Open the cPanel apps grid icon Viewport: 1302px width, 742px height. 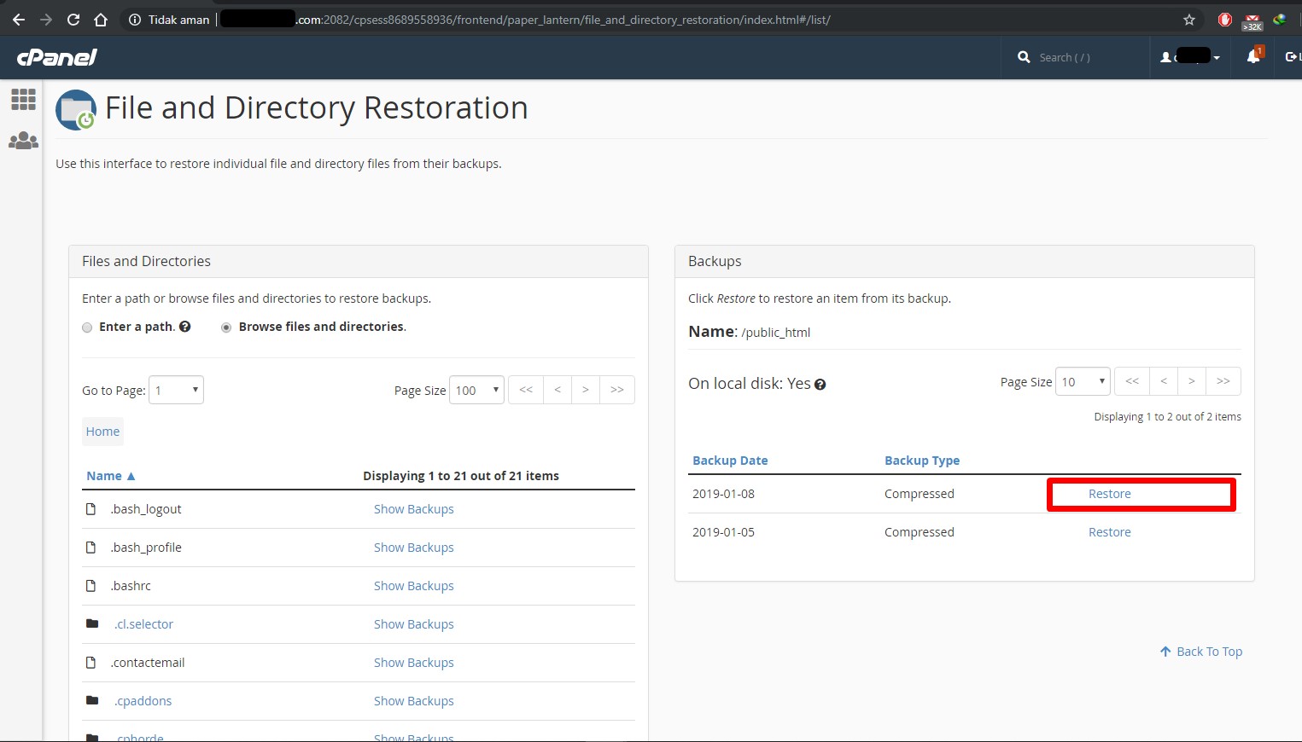[23, 100]
